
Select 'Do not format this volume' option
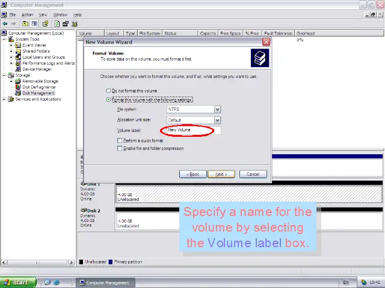[x=108, y=91]
